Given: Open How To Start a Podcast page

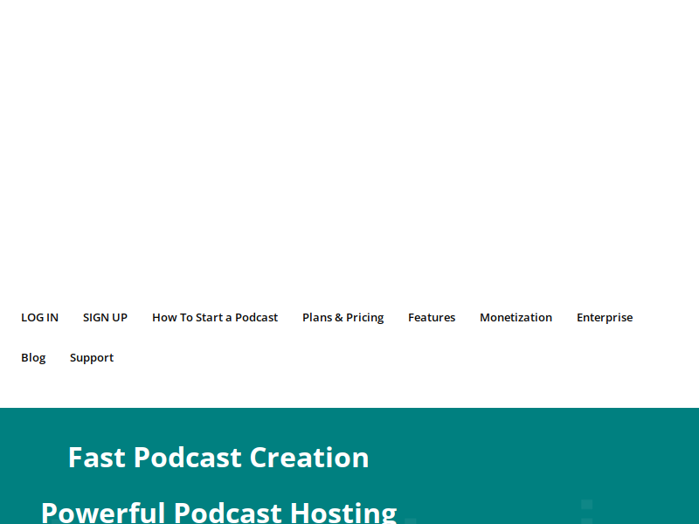Looking at the screenshot, I should 215,318.
